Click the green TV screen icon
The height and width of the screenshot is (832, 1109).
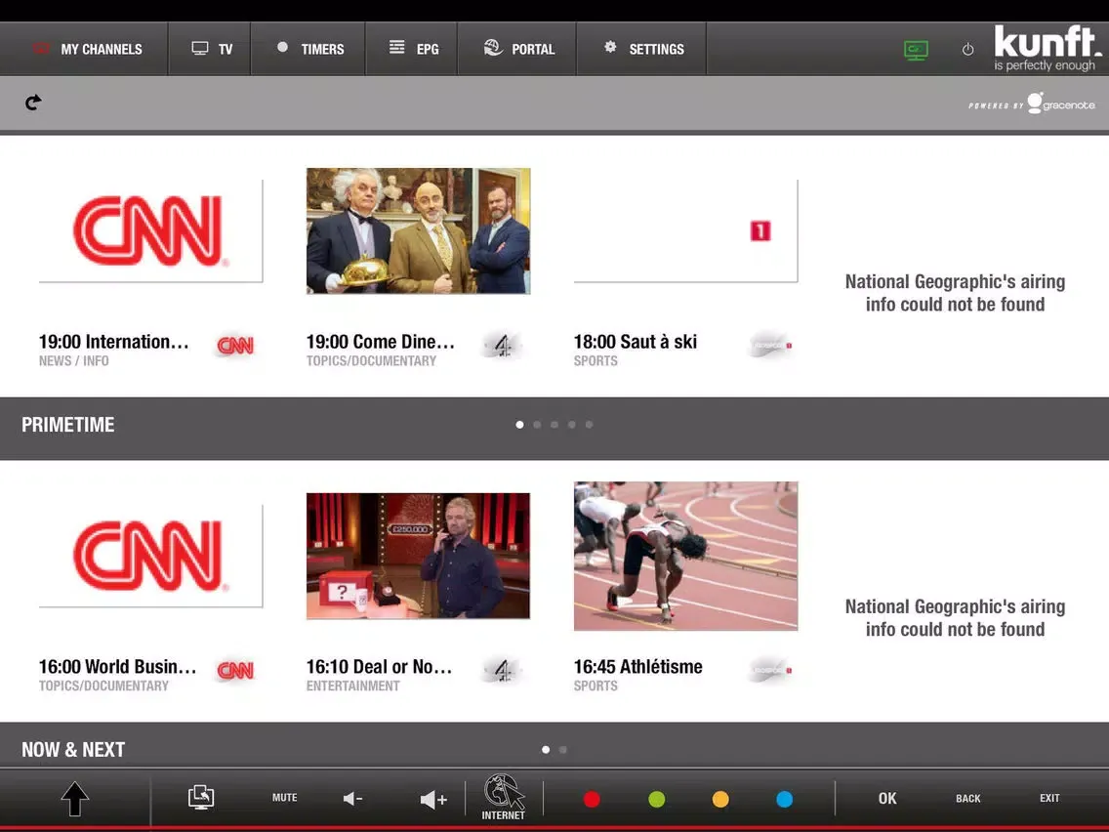coord(916,50)
